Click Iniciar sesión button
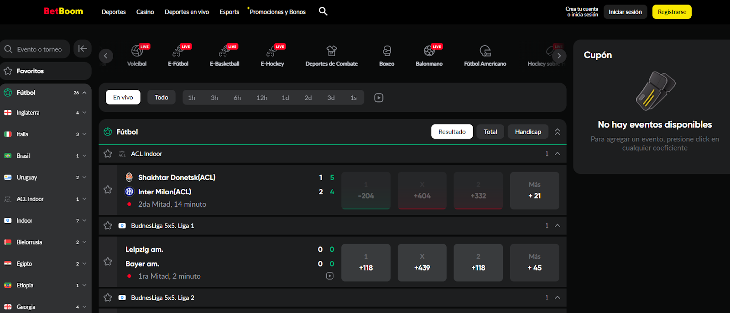 (625, 12)
